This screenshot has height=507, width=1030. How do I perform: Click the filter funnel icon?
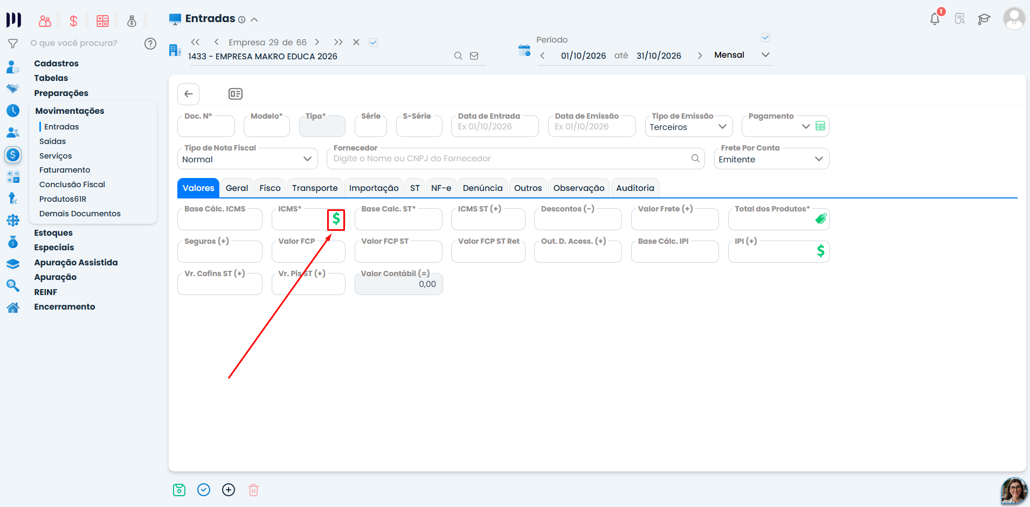[x=13, y=44]
